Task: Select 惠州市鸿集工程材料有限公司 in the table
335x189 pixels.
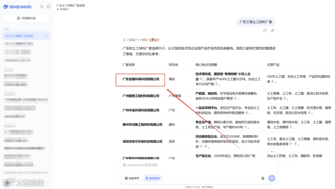Action: (142, 125)
